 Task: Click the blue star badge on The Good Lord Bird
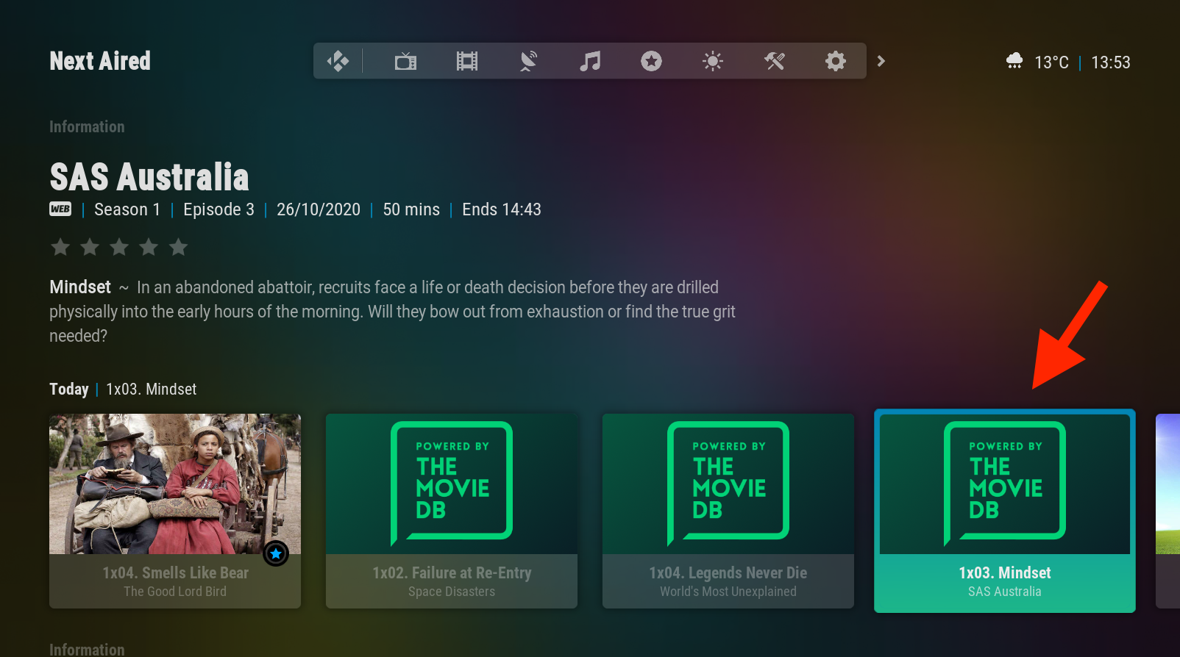pyautogui.click(x=276, y=553)
